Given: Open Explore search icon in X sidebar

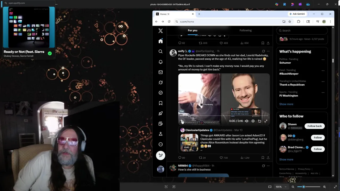Looking at the screenshot, I should point(160,51).
